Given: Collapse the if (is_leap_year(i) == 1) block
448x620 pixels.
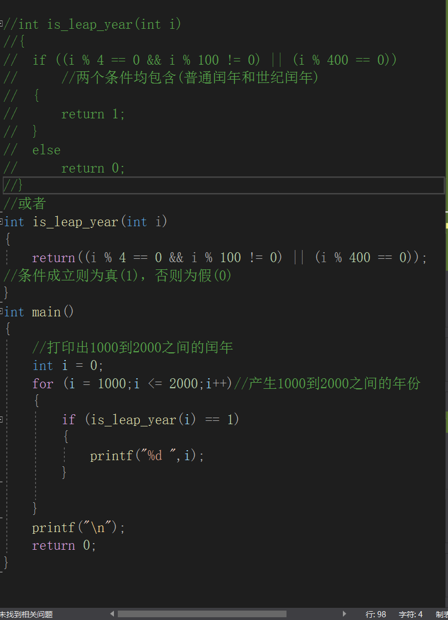Looking at the screenshot, I should pos(1,419).
